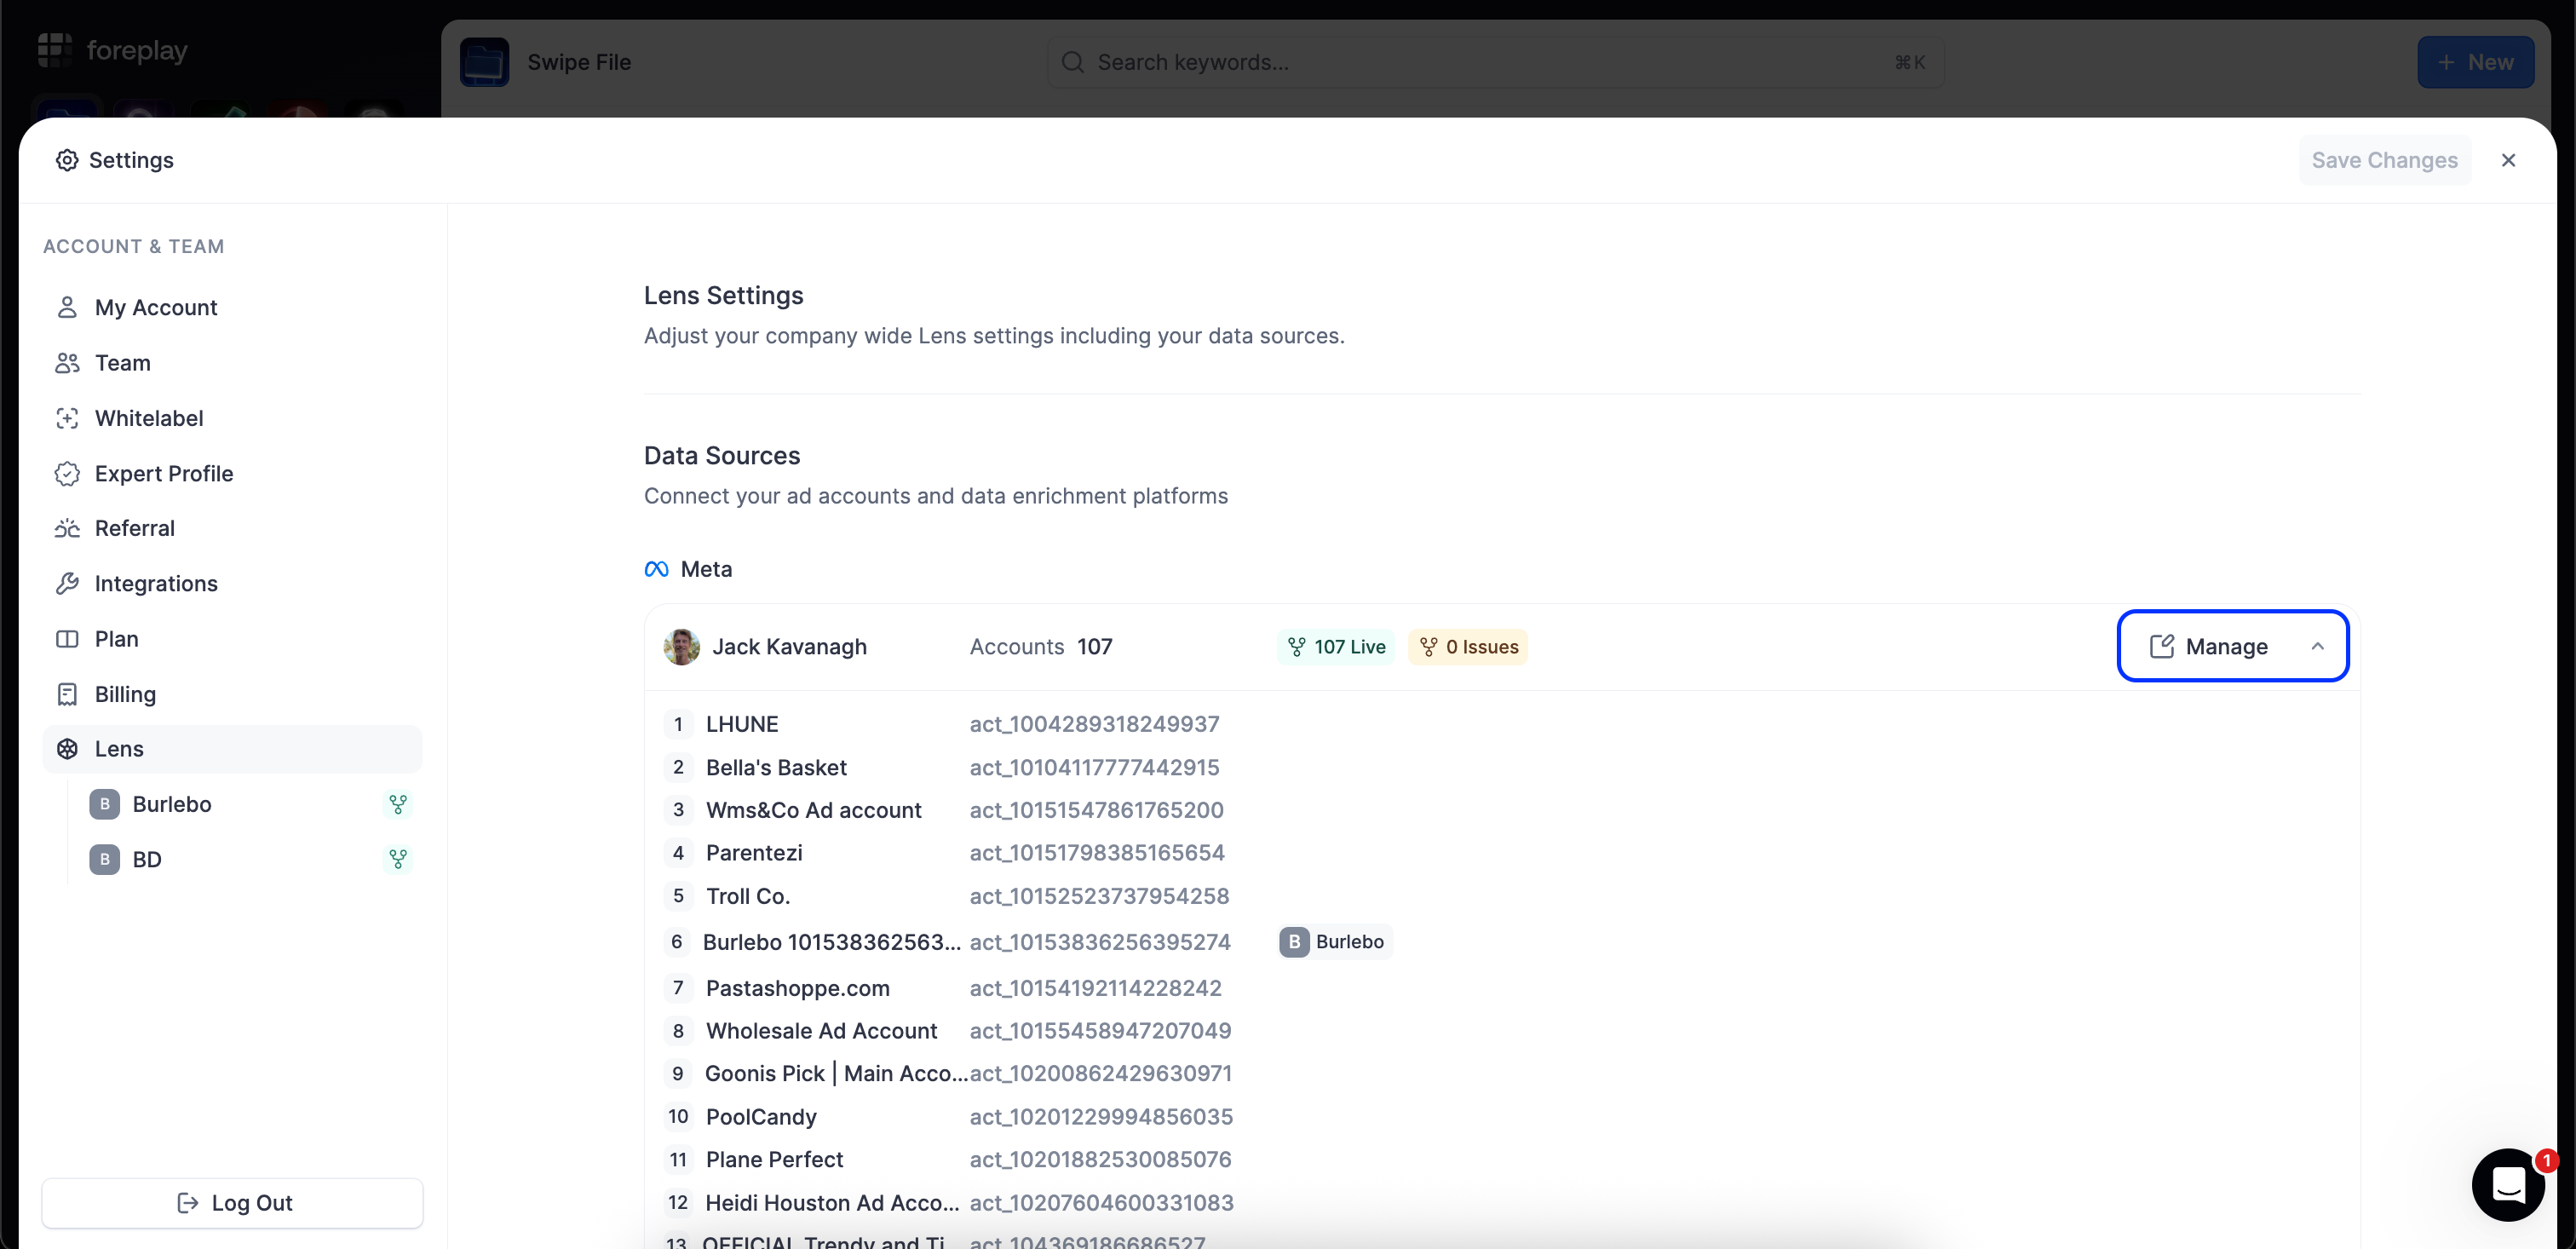Click account ID act_10153836256395274
The height and width of the screenshot is (1249, 2576).
coord(1100,942)
